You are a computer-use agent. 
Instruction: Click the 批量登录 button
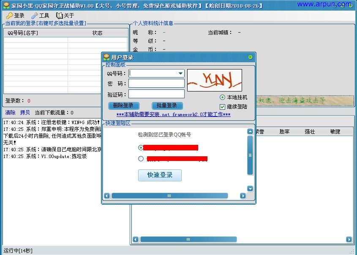click(167, 105)
